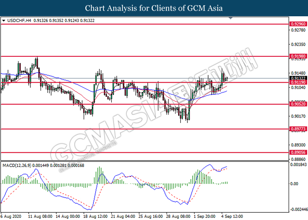Click the 21 Aug 04:00 time label
This screenshot has width=308, height=220.
[123, 216]
